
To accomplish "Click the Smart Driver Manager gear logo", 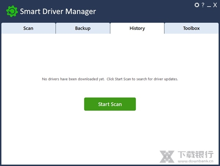I will [12, 11].
